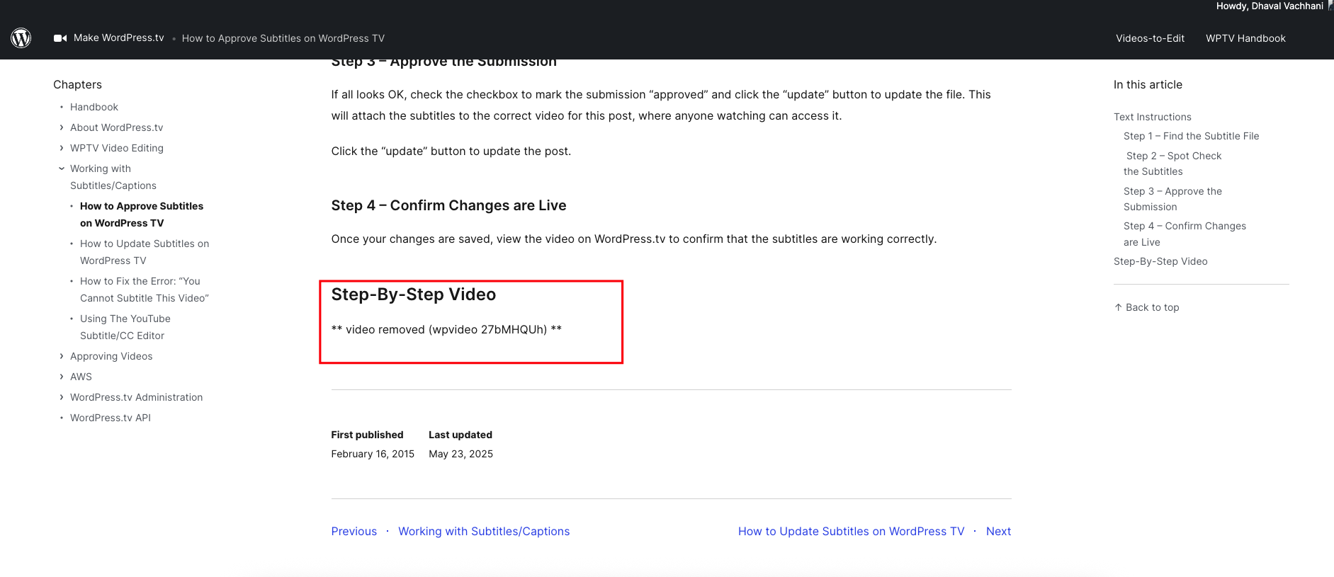The height and width of the screenshot is (577, 1334).
Task: Open How to Update Subtitles on WordPress TV footer link
Action: (x=851, y=531)
